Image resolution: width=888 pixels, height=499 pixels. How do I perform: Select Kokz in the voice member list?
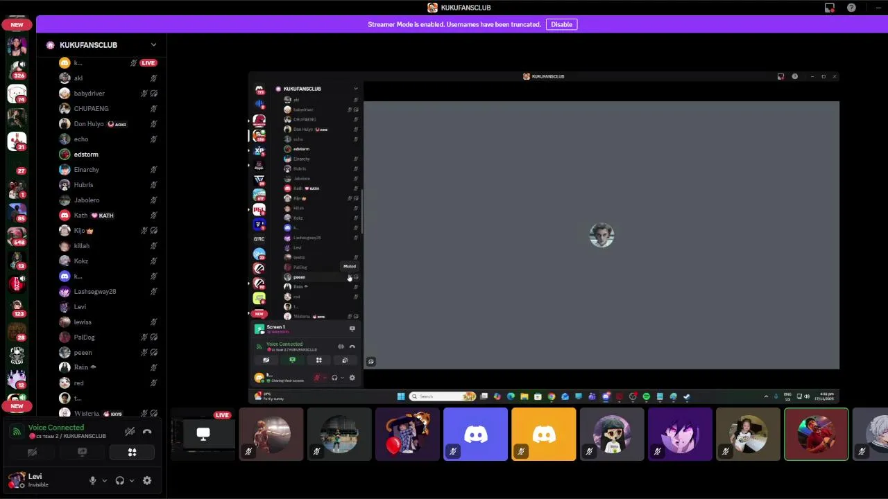(x=108, y=261)
